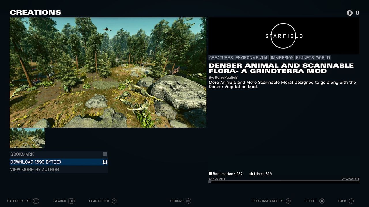
Task: Click the Starfield logo banner
Action: 284,36
